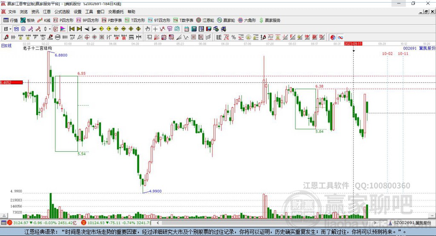The height and width of the screenshot is (236, 436).
Task: Select the Gann fan lines tool
Action: coord(157,37)
